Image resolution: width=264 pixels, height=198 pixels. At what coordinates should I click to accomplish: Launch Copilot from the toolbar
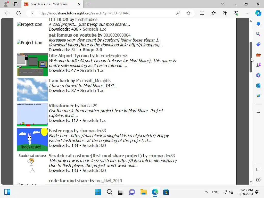[x=258, y=13]
